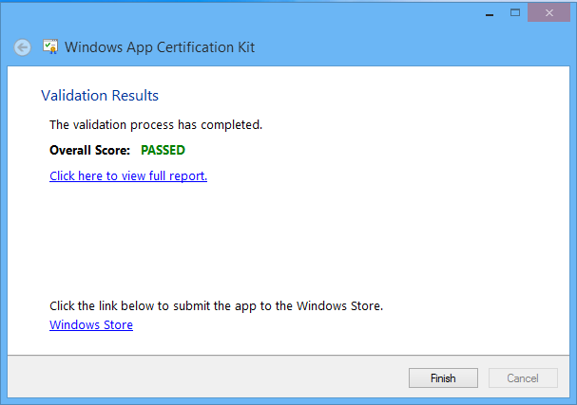Click the grayed-out Cancel button

pyautogui.click(x=523, y=378)
